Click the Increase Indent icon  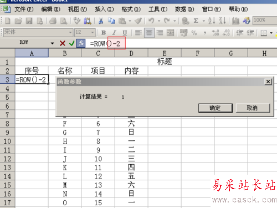tap(250, 33)
